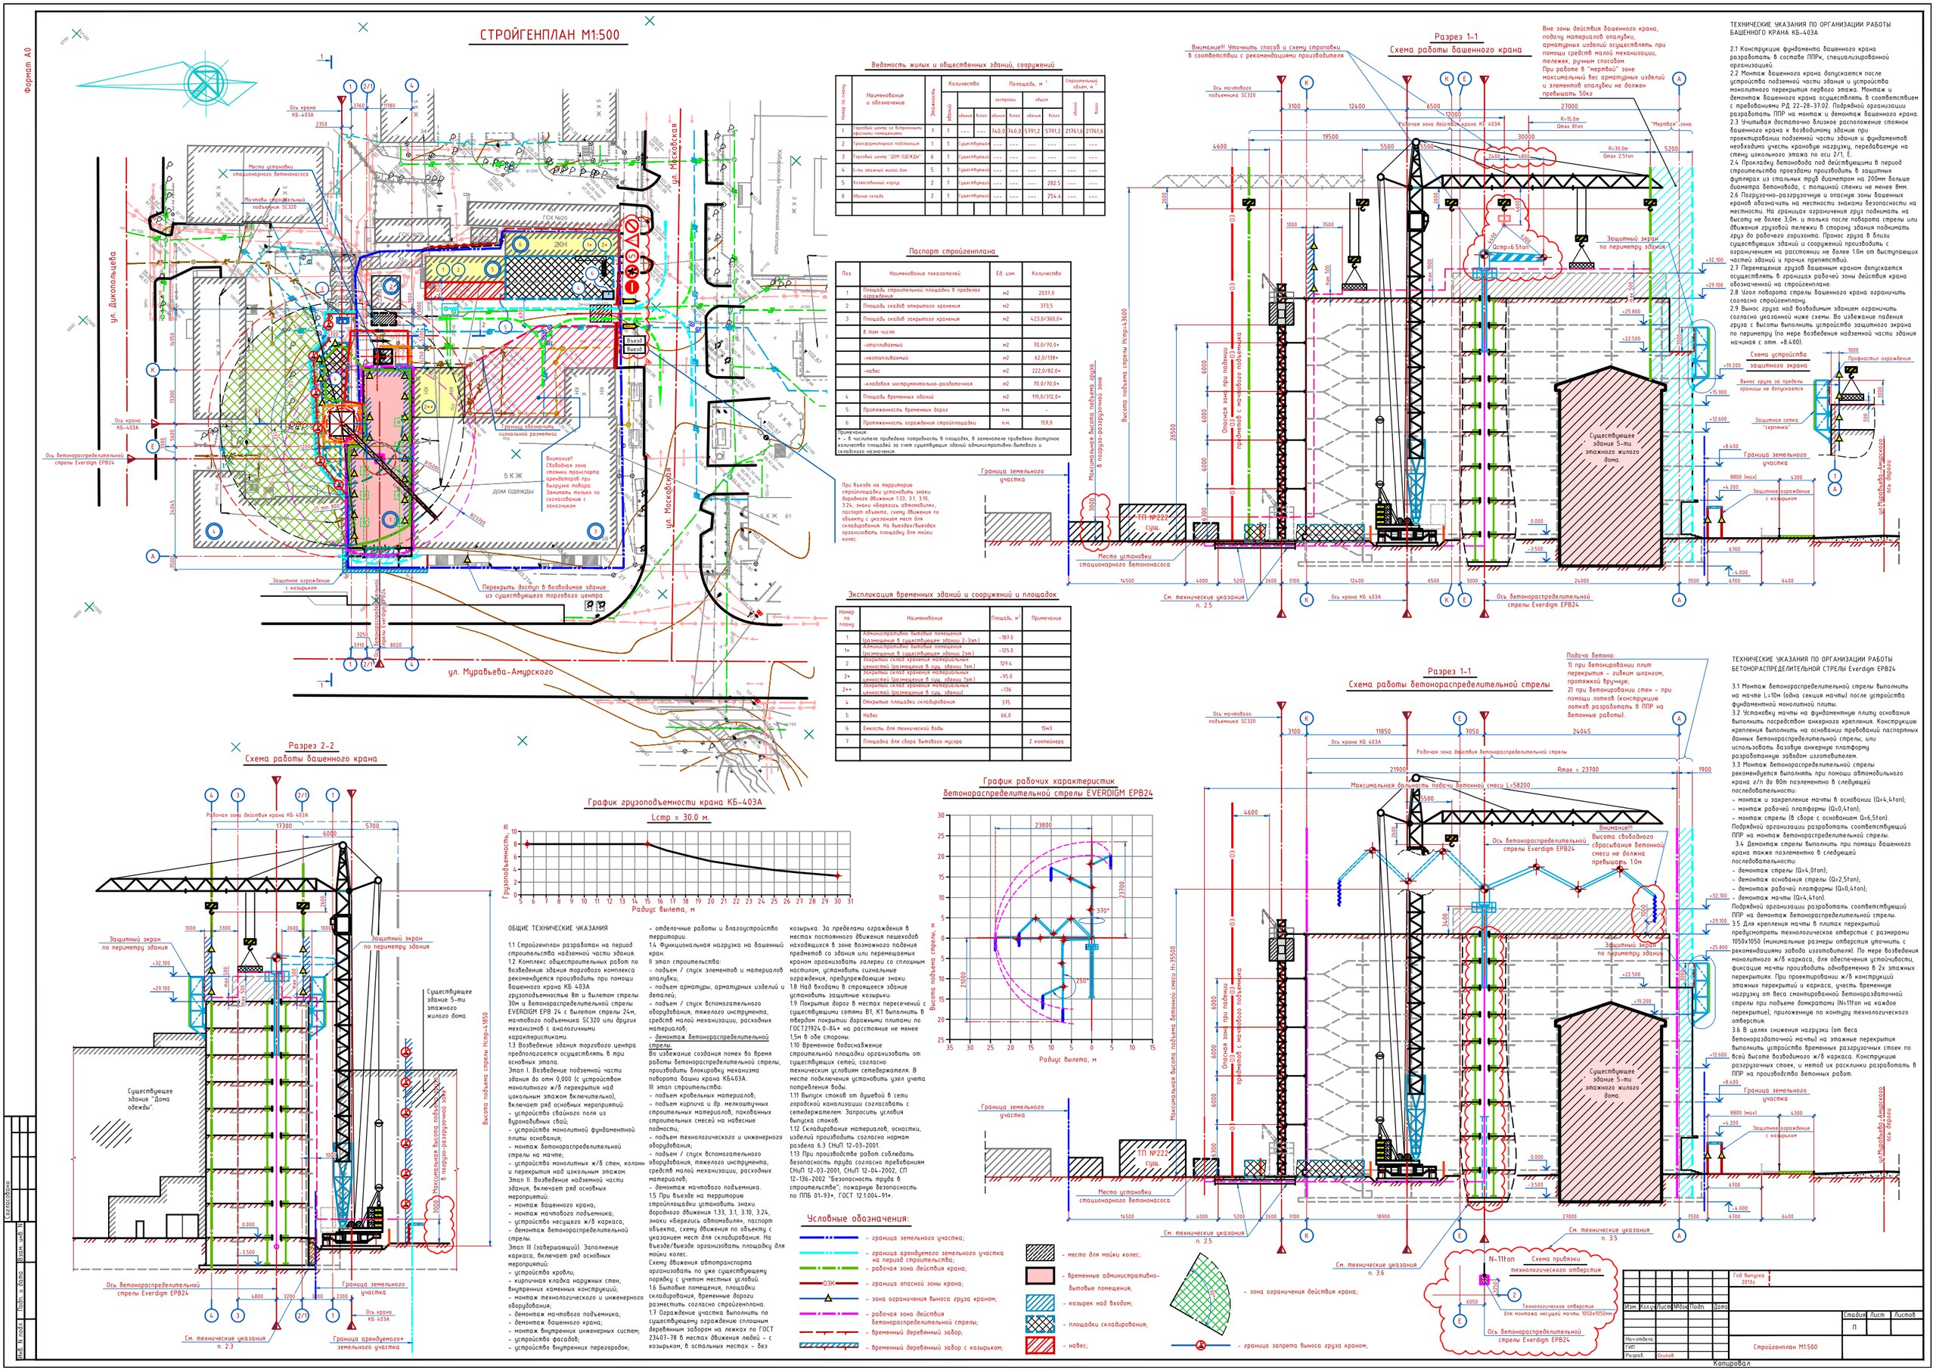Click 'Экспликация временных зданий' table heading

point(951,595)
